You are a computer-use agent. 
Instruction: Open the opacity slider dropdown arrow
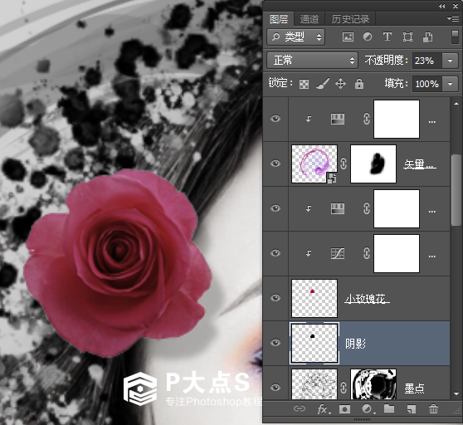tap(450, 61)
